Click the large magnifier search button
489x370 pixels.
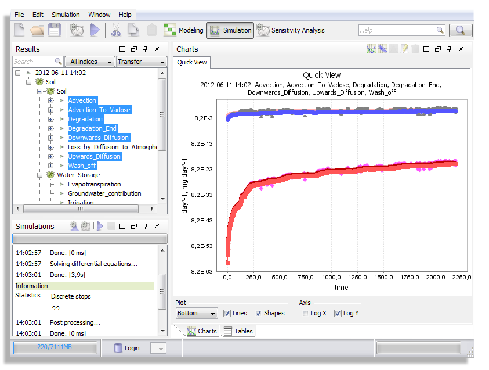pyautogui.click(x=461, y=30)
